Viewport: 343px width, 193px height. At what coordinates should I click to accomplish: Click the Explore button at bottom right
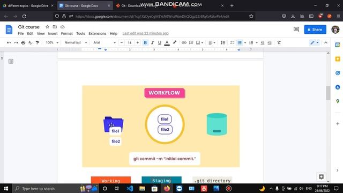[x=321, y=177]
